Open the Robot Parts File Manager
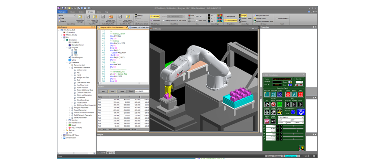This screenshot has width=375, height=164. coord(111,18)
